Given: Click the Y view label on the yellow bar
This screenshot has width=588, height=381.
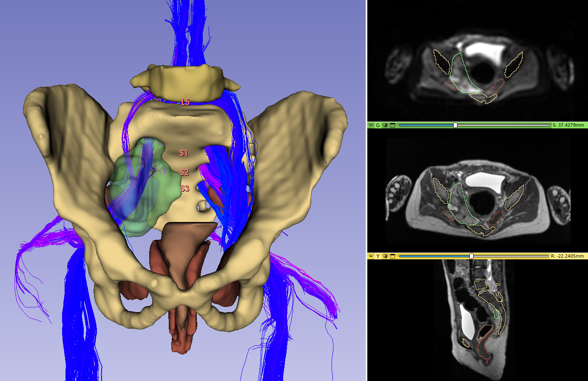Looking at the screenshot, I should (x=378, y=256).
